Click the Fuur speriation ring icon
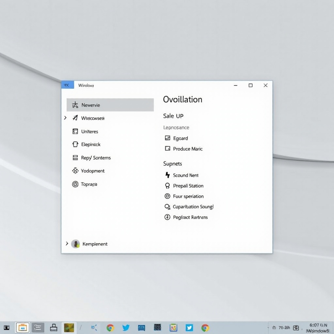 pos(167,196)
